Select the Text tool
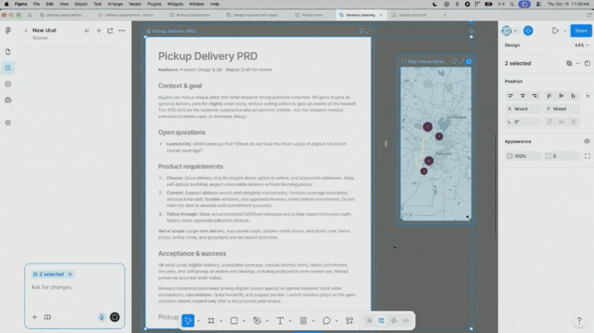This screenshot has width=594, height=333. coord(280,321)
